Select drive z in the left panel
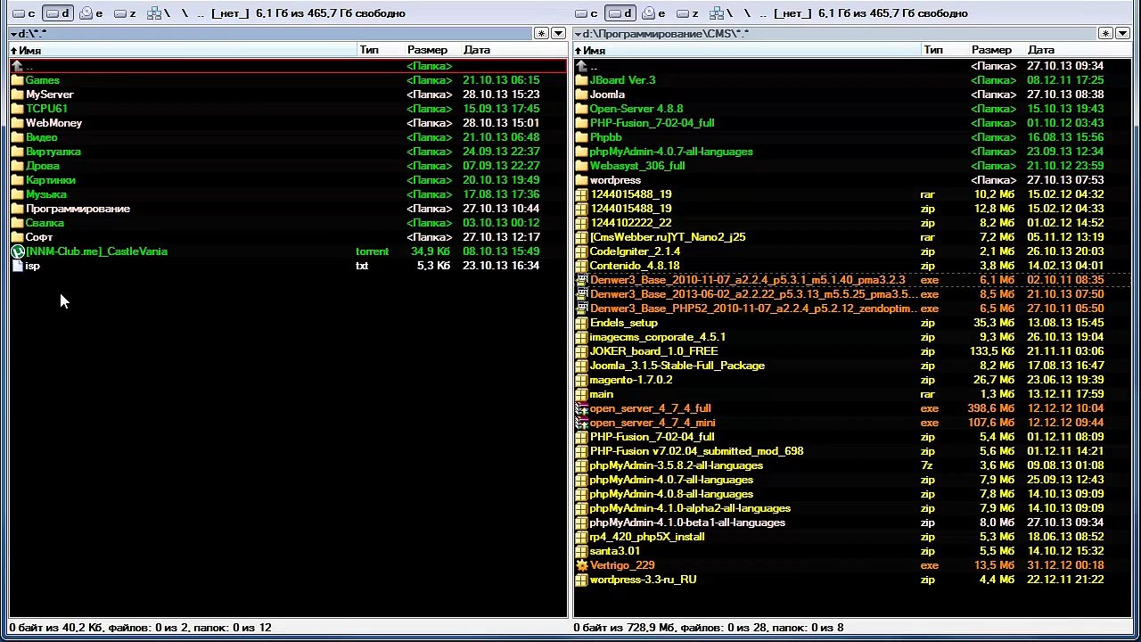Screen dimensions: 1141x642 coord(125,13)
